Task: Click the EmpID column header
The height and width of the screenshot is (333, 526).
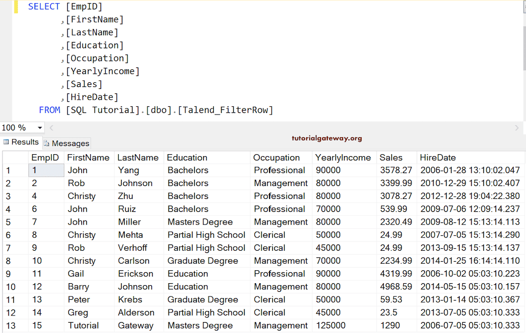Action: pos(46,157)
